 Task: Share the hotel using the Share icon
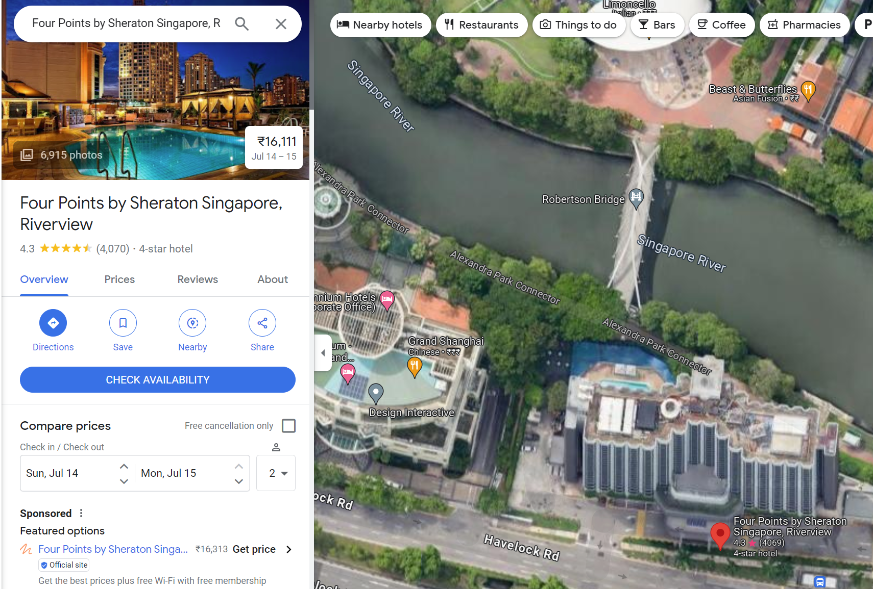click(x=262, y=323)
